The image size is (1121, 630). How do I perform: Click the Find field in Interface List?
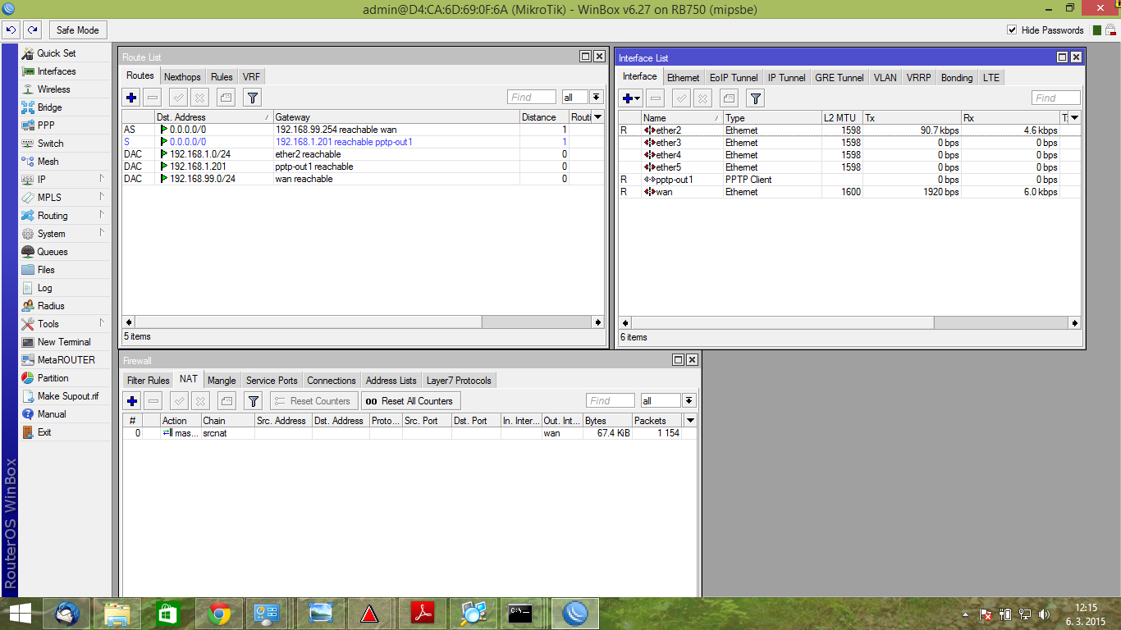click(x=1055, y=98)
